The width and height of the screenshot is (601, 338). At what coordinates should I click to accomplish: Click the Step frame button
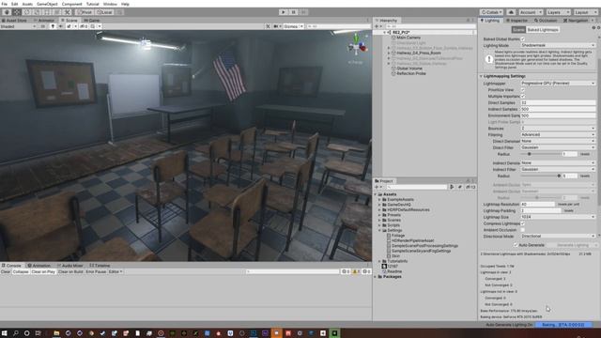tap(303, 12)
